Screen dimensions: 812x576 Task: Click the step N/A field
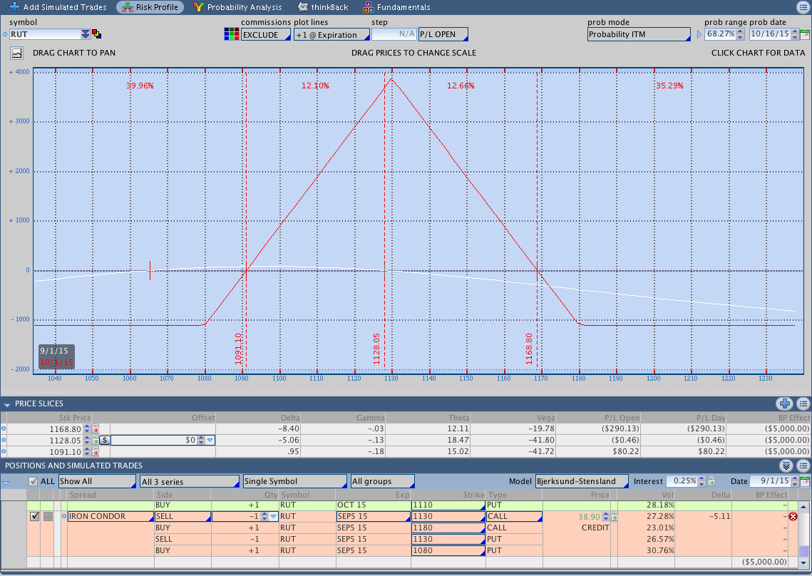pyautogui.click(x=394, y=34)
